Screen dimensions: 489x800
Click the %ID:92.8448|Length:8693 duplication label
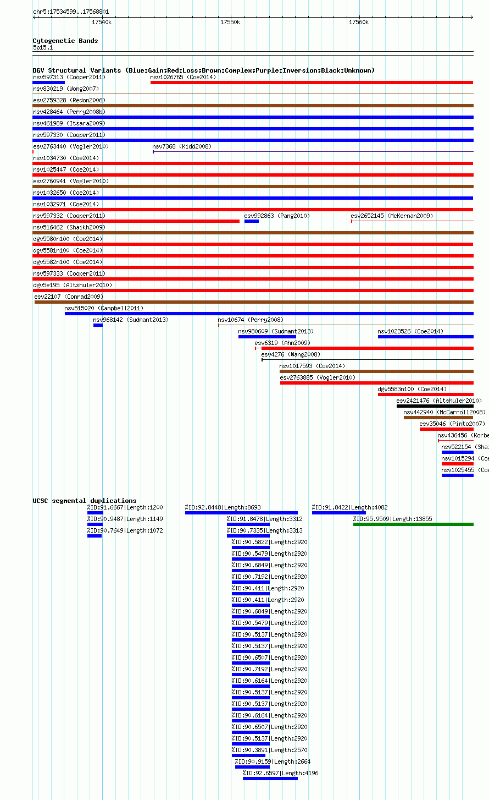(223, 508)
